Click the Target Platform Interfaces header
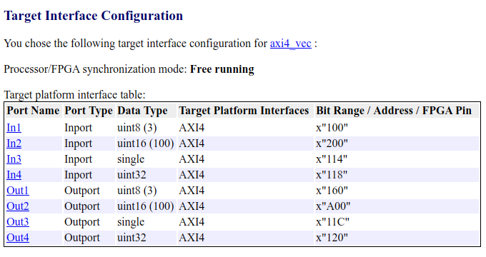486x257 pixels. click(x=244, y=111)
